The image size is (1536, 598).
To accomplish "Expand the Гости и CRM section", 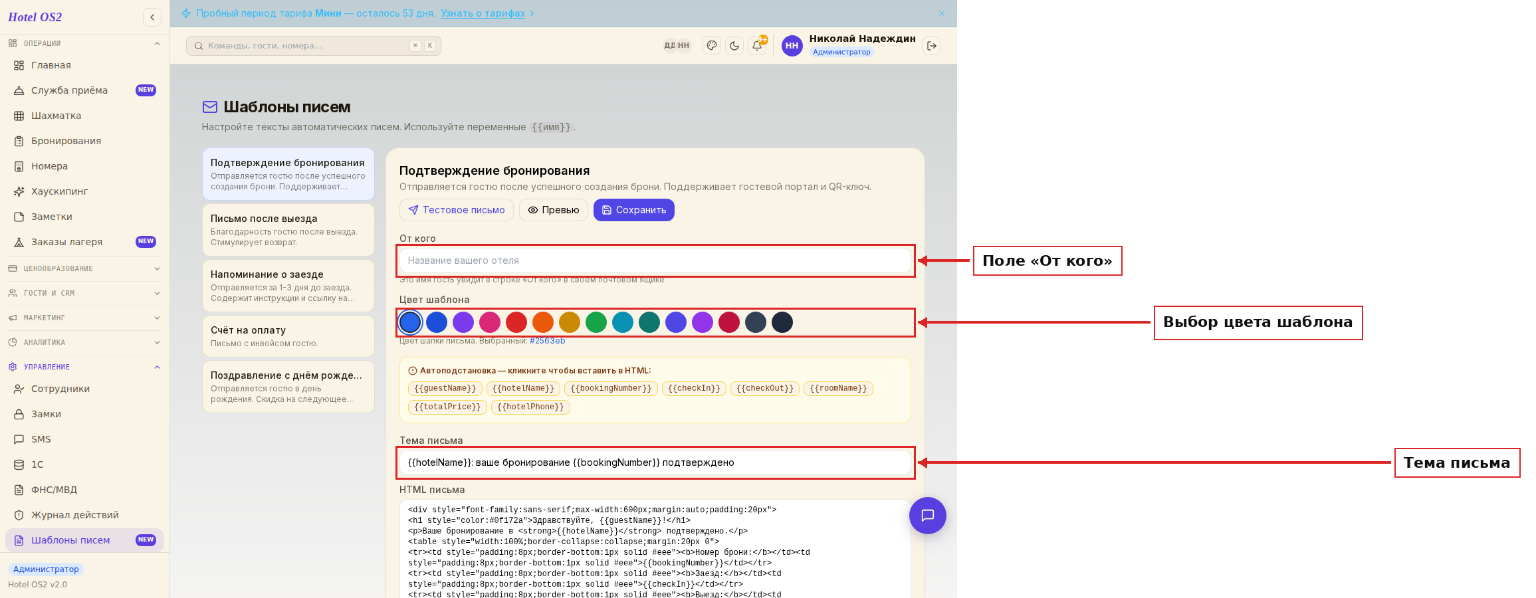I will 84,293.
